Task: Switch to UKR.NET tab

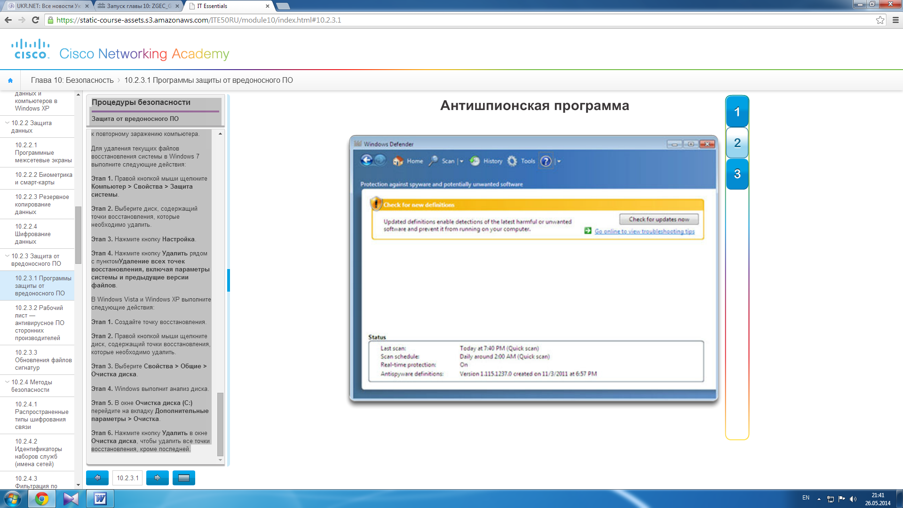Action: (48, 6)
